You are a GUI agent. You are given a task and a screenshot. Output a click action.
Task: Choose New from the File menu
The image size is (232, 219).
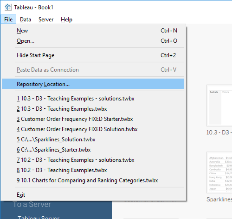pyautogui.click(x=93, y=31)
